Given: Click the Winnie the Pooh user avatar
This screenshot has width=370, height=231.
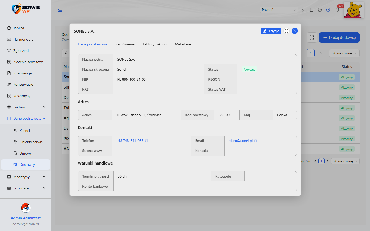Looking at the screenshot, I should click(x=354, y=10).
